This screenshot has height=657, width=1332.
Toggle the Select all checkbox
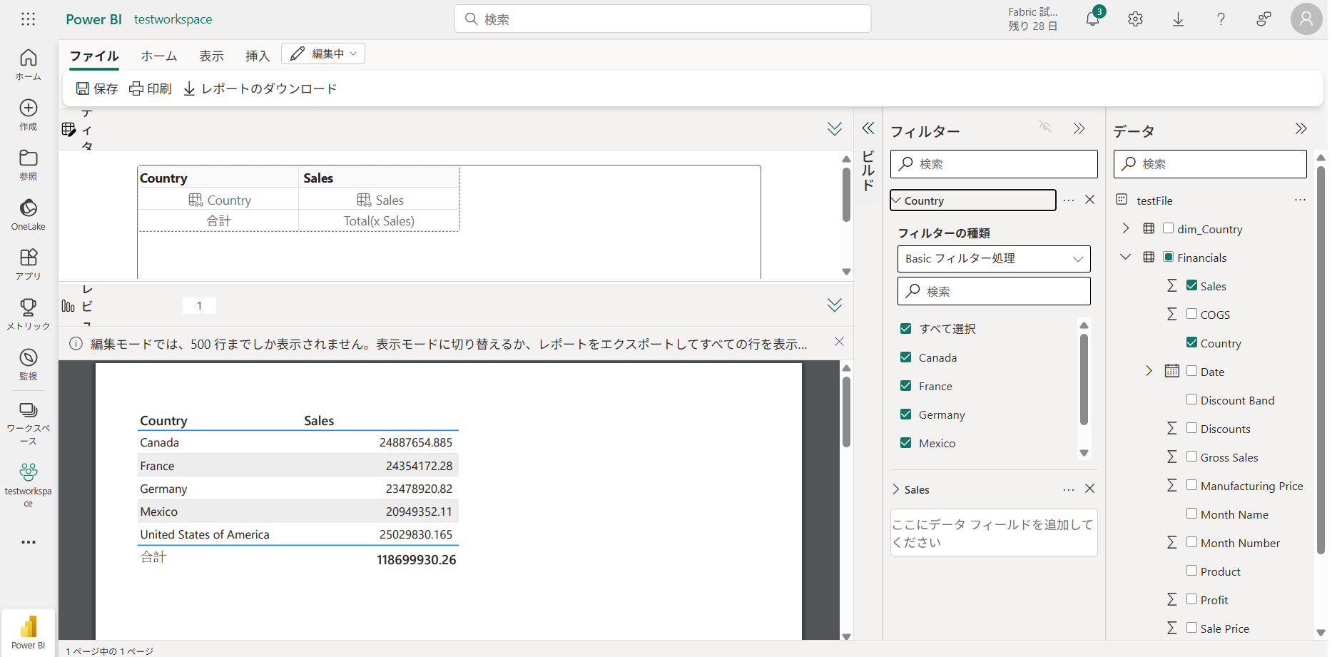906,329
